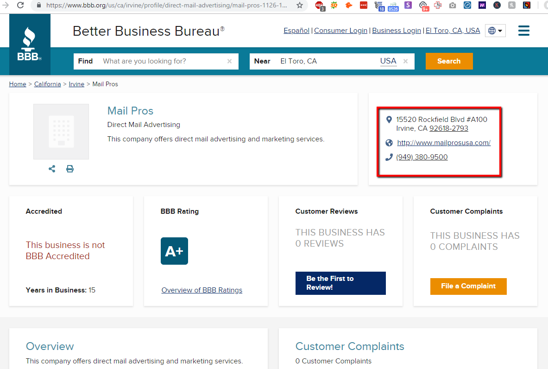Visit the mailprosusa.com website link

coord(444,143)
